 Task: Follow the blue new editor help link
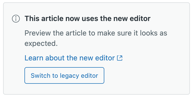coord(74,58)
